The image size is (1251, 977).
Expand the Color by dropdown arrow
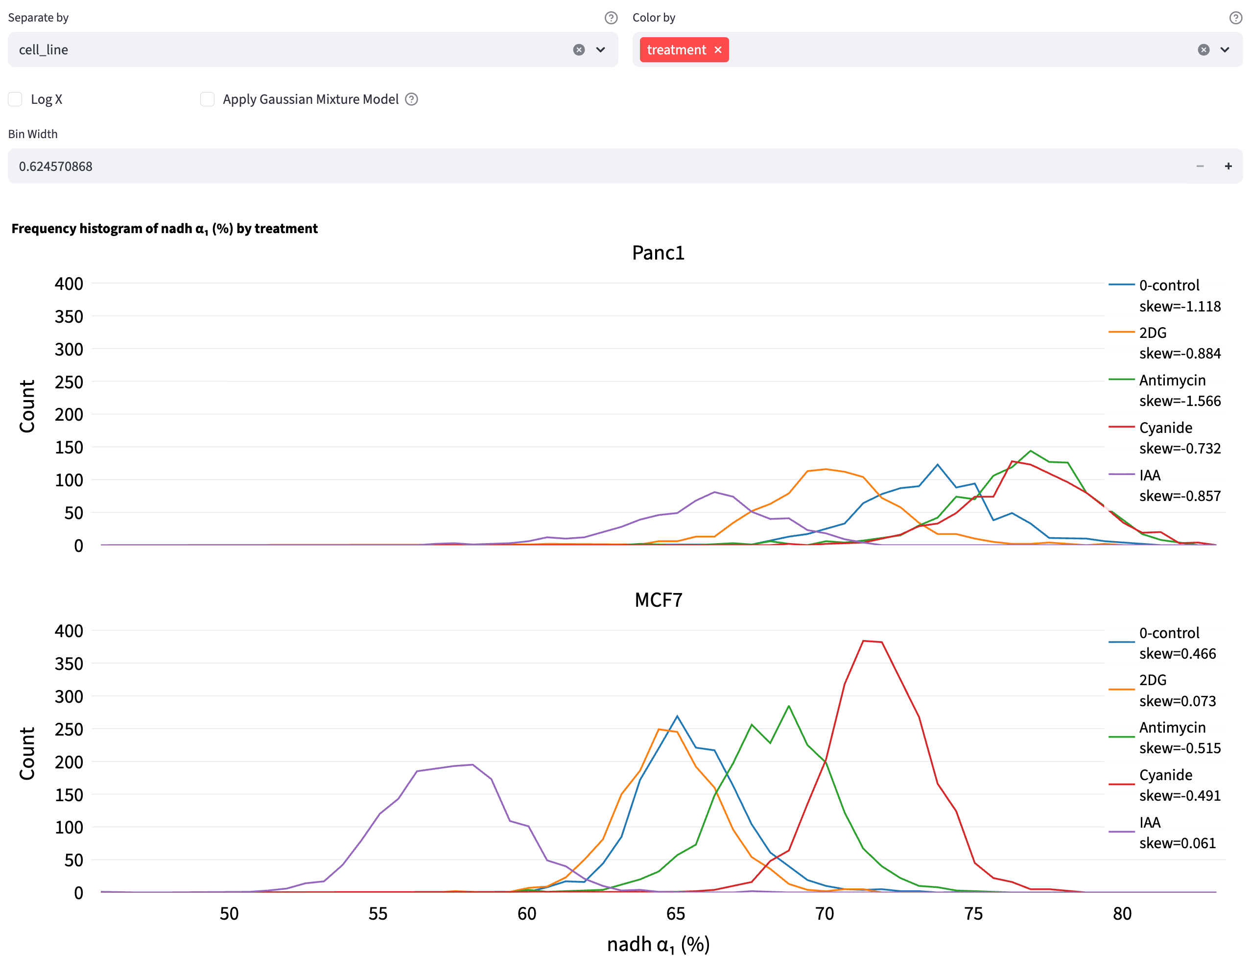1225,50
